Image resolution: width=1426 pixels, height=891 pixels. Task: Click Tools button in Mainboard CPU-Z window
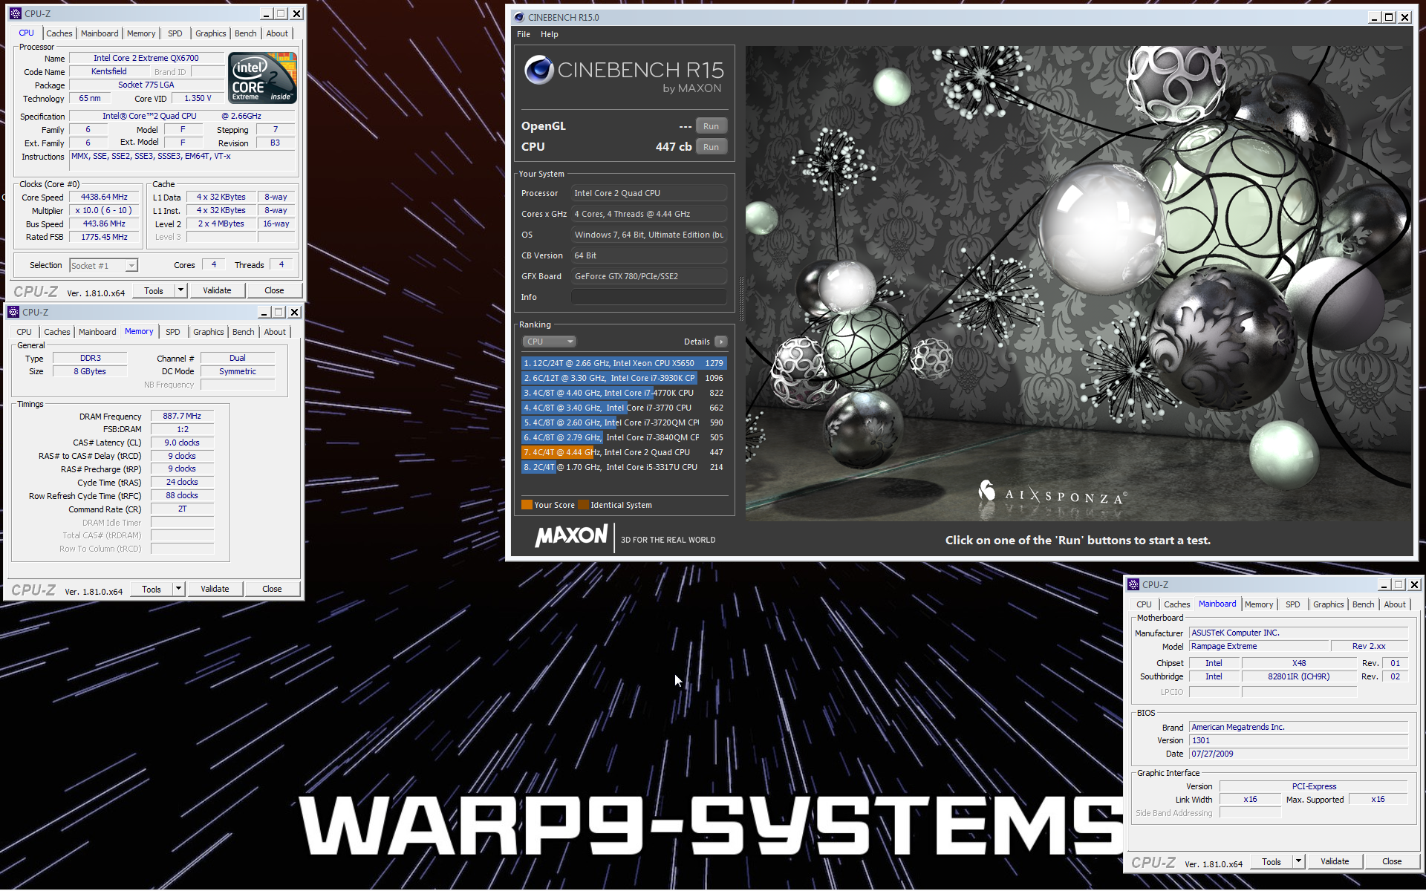pos(1272,861)
